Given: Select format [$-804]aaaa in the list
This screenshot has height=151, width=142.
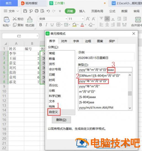Looking at the screenshot, I should pyautogui.click(x=87, y=97).
